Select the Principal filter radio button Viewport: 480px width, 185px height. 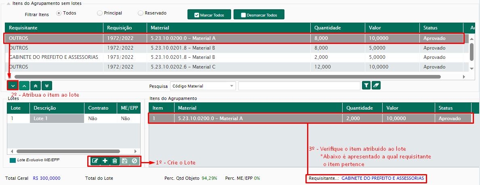100,13
